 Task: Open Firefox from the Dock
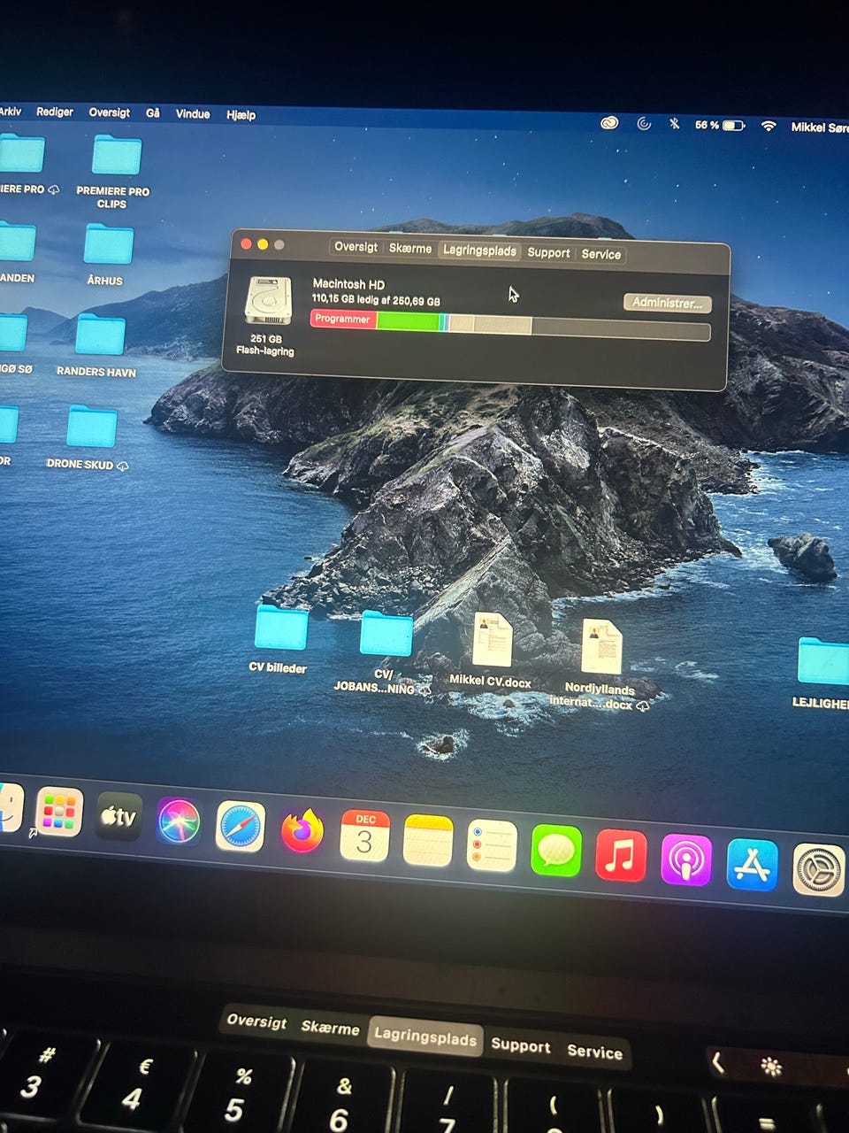(302, 831)
